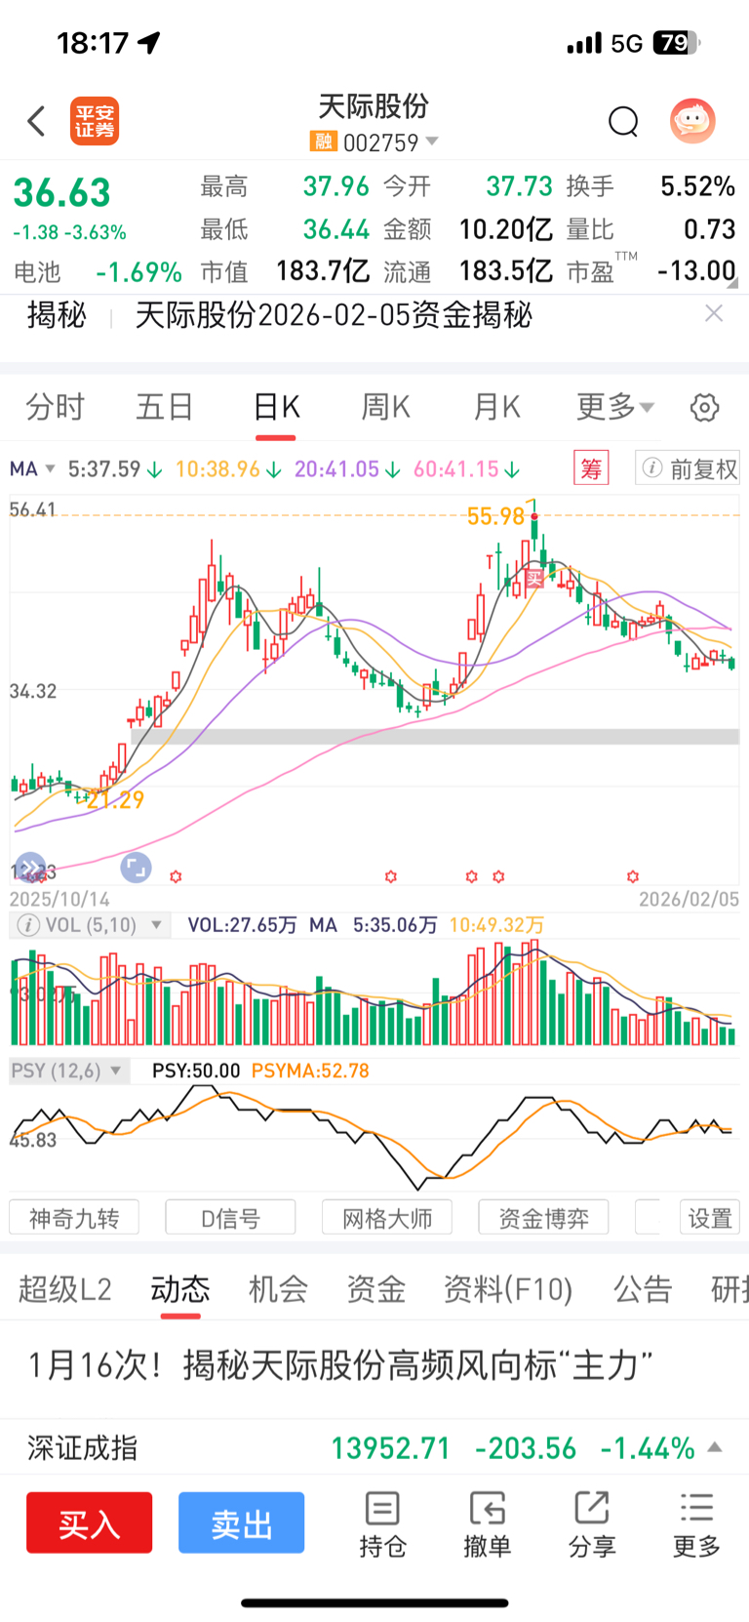Tap the 融 margin badge icon

click(x=323, y=142)
